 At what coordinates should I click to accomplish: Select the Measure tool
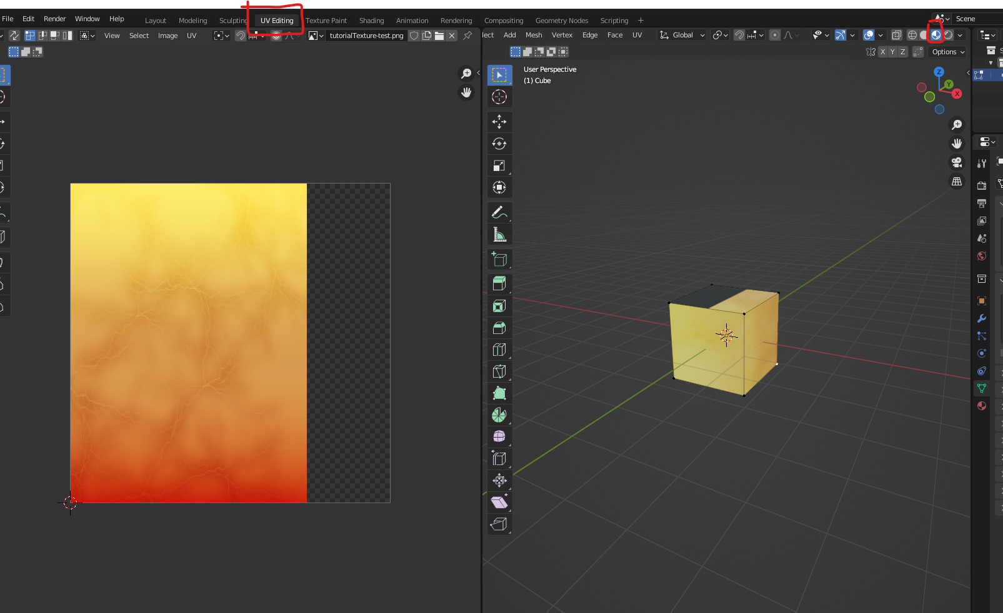click(x=499, y=235)
